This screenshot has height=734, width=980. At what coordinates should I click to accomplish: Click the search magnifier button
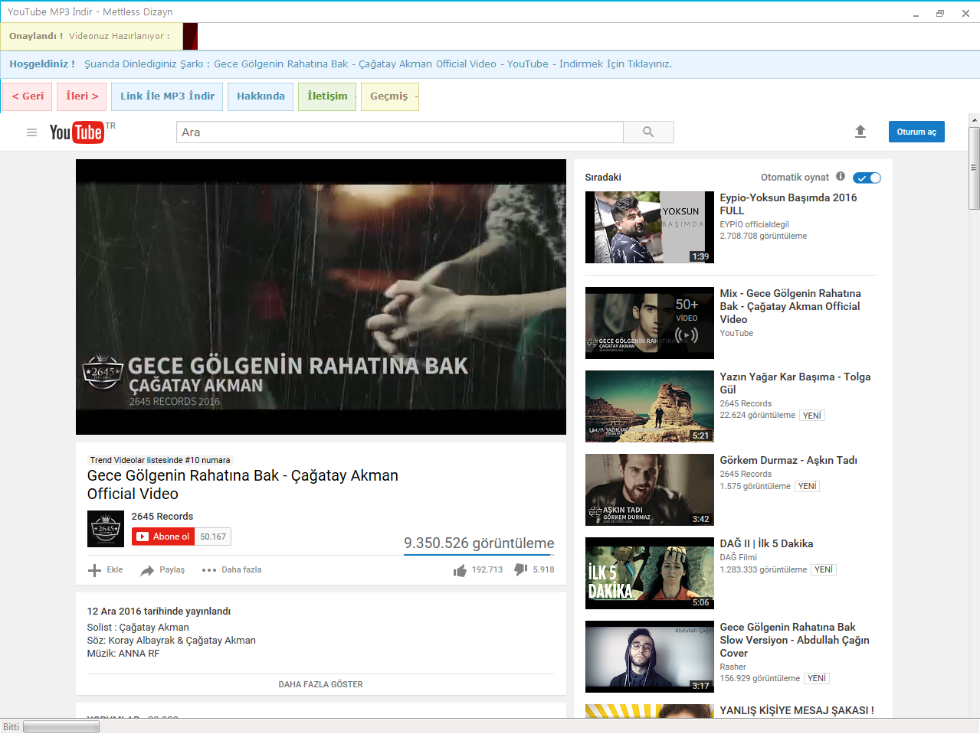click(x=648, y=132)
